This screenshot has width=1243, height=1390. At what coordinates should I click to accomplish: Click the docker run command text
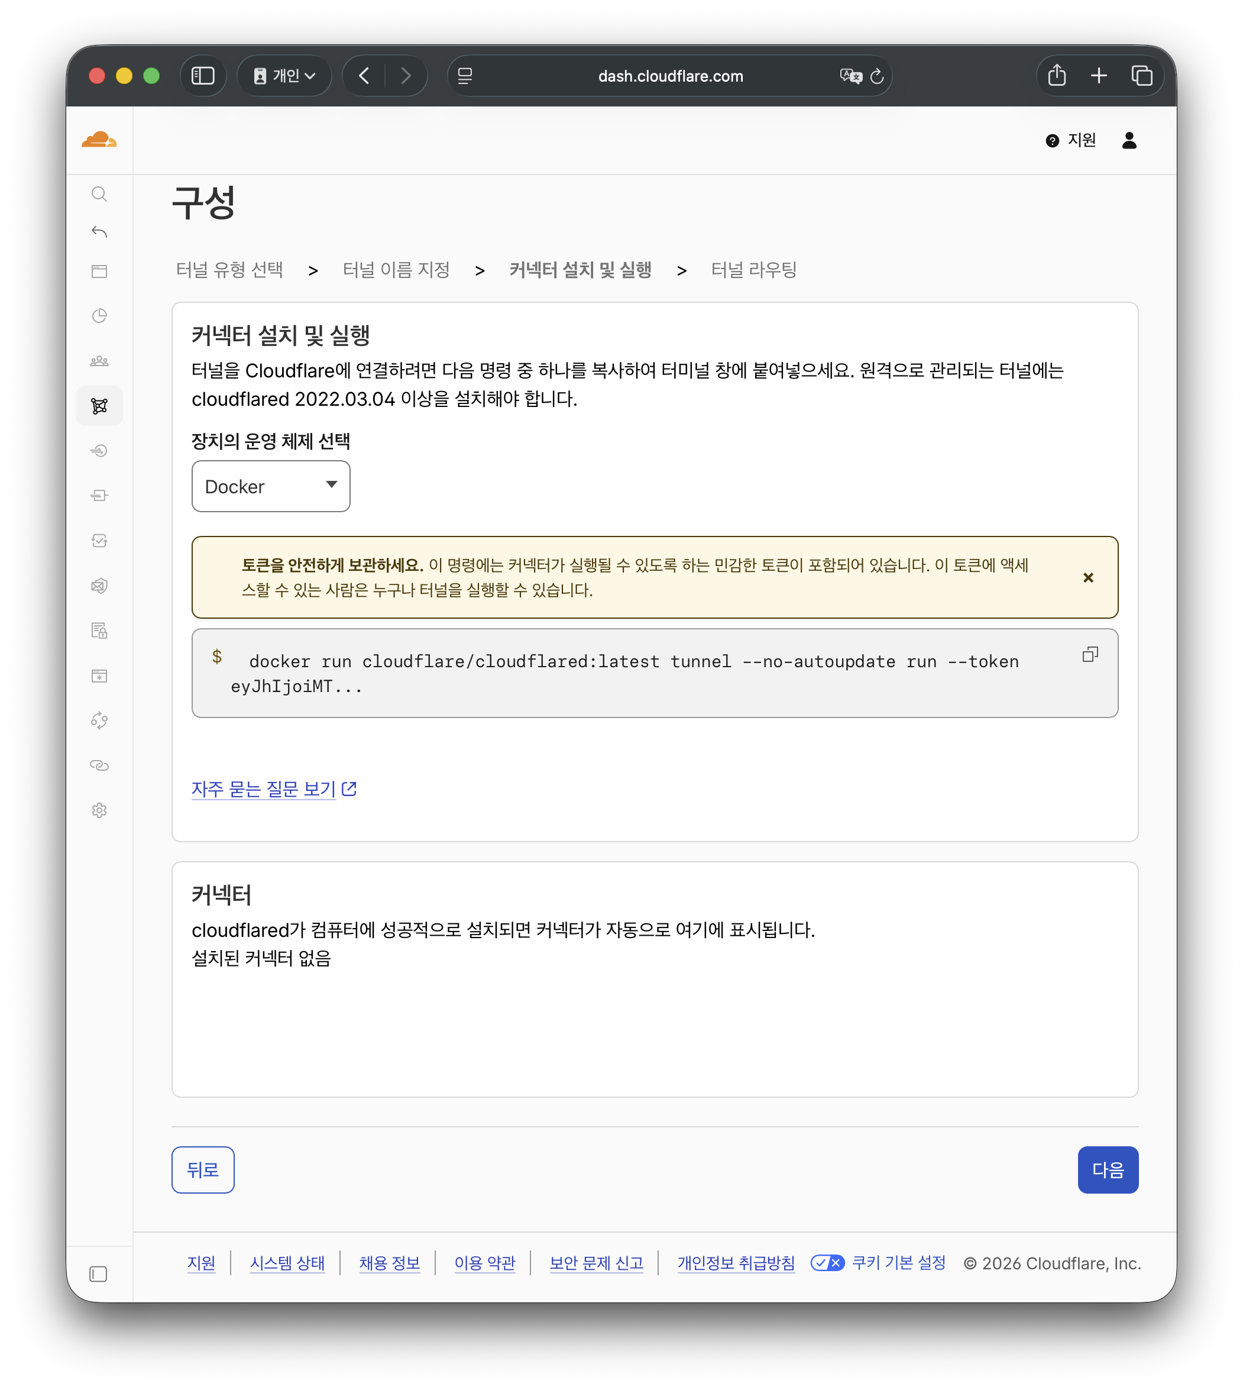point(624,674)
